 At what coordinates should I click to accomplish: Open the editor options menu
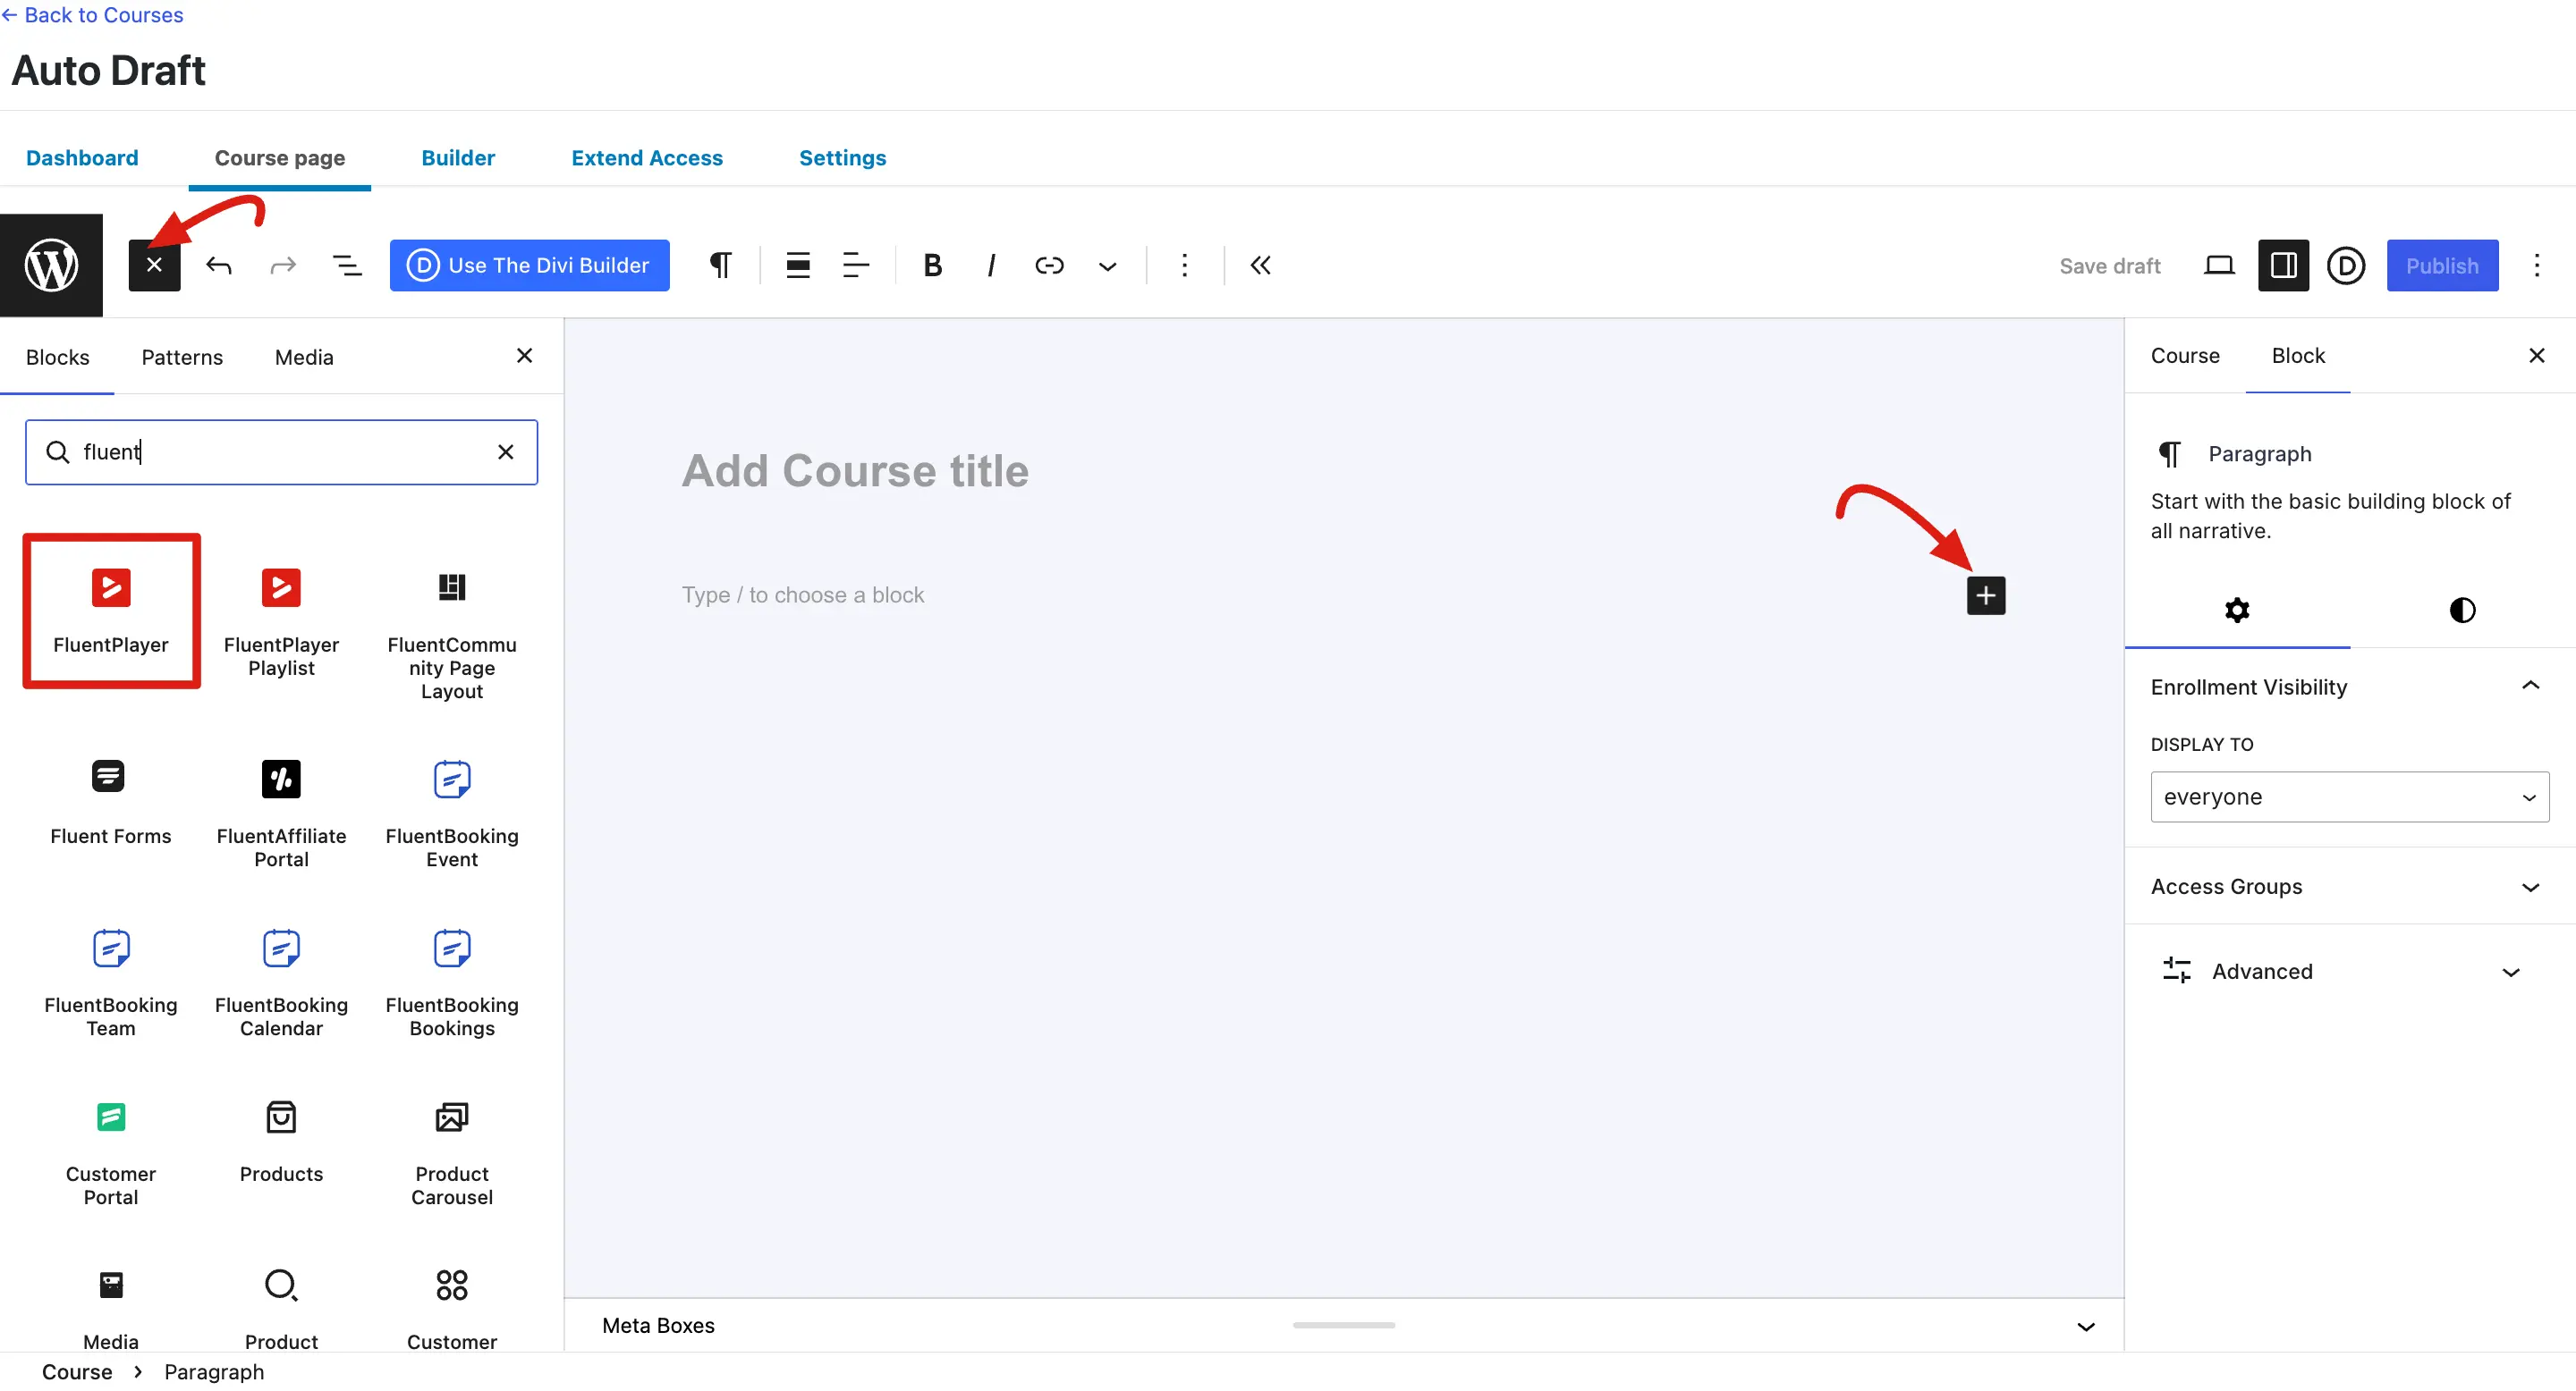(2536, 265)
